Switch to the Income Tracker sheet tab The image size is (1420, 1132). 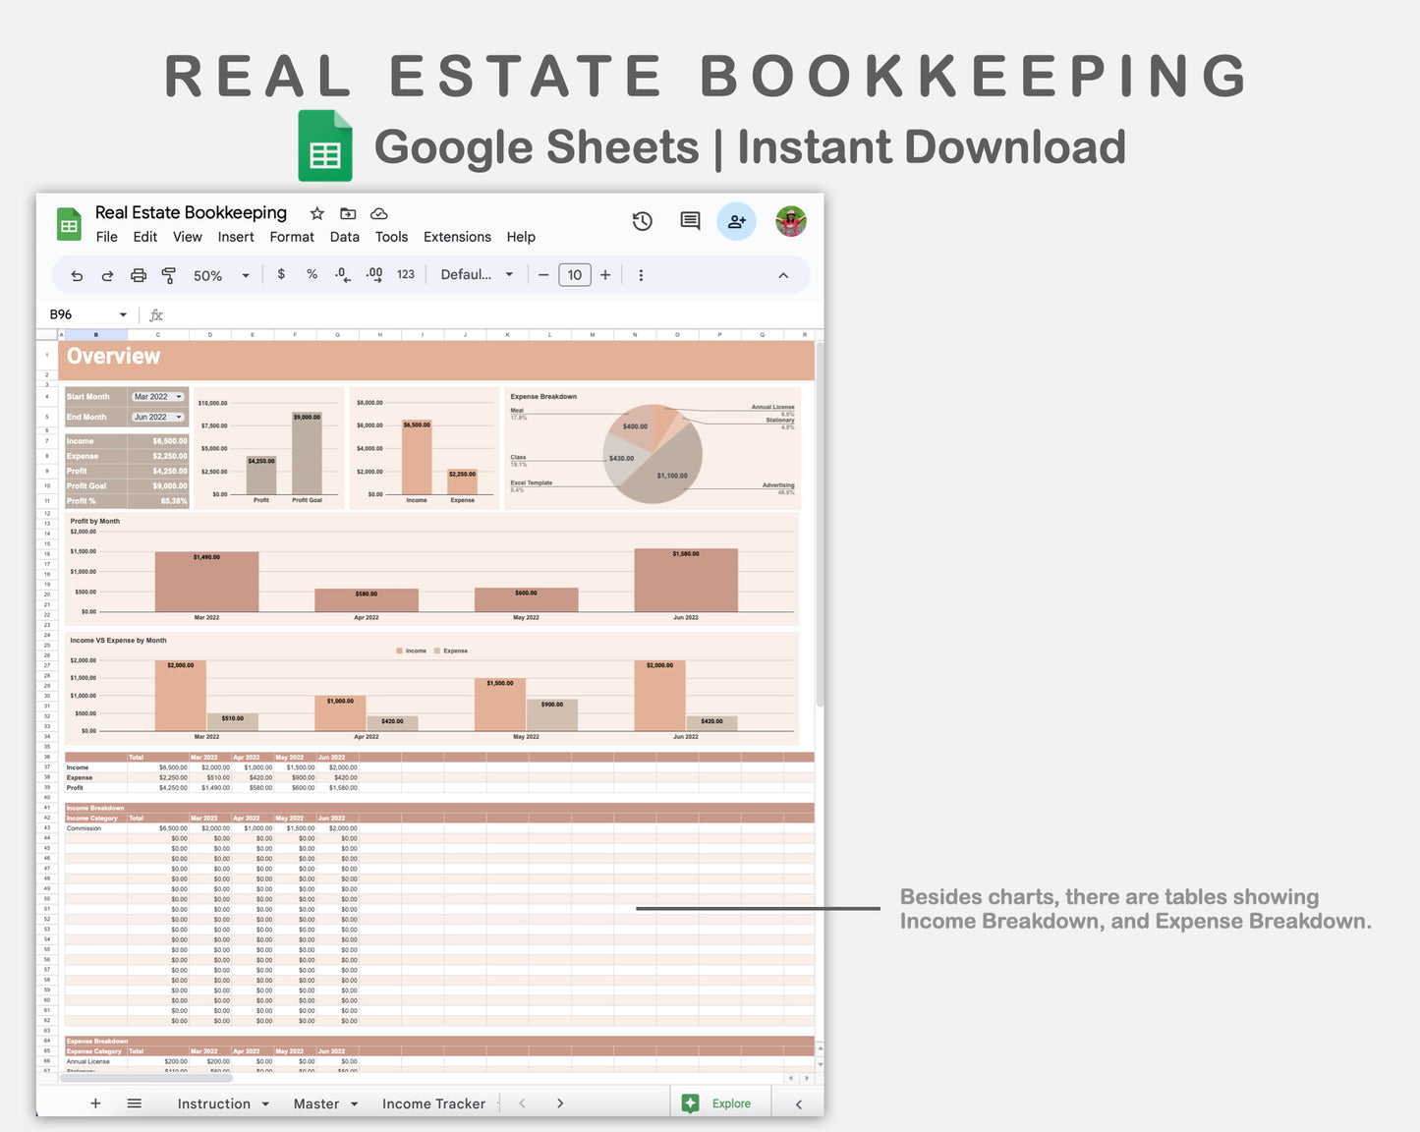pyautogui.click(x=434, y=1104)
